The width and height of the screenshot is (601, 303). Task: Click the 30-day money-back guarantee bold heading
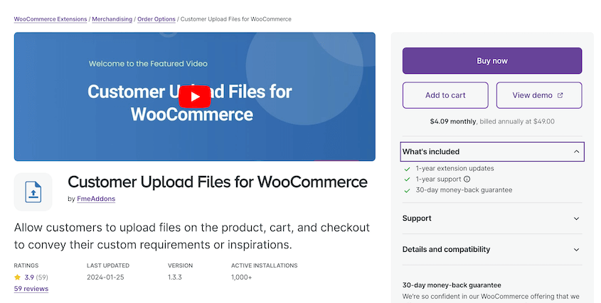pos(452,285)
